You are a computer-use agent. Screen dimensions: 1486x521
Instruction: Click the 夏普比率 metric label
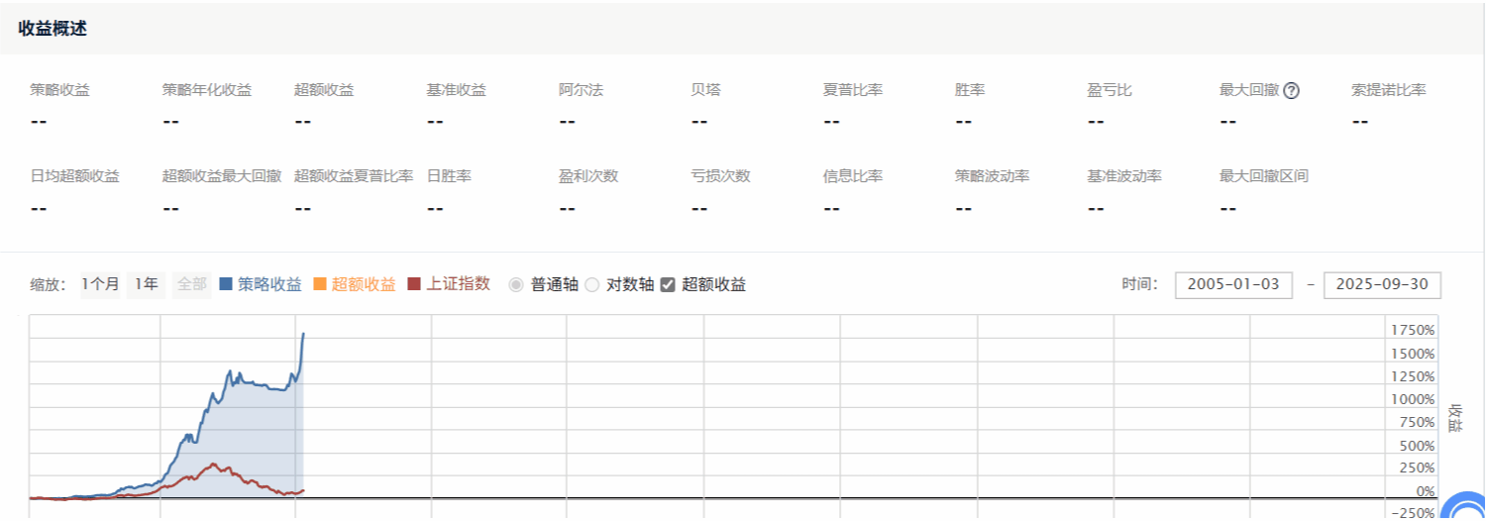tap(853, 91)
